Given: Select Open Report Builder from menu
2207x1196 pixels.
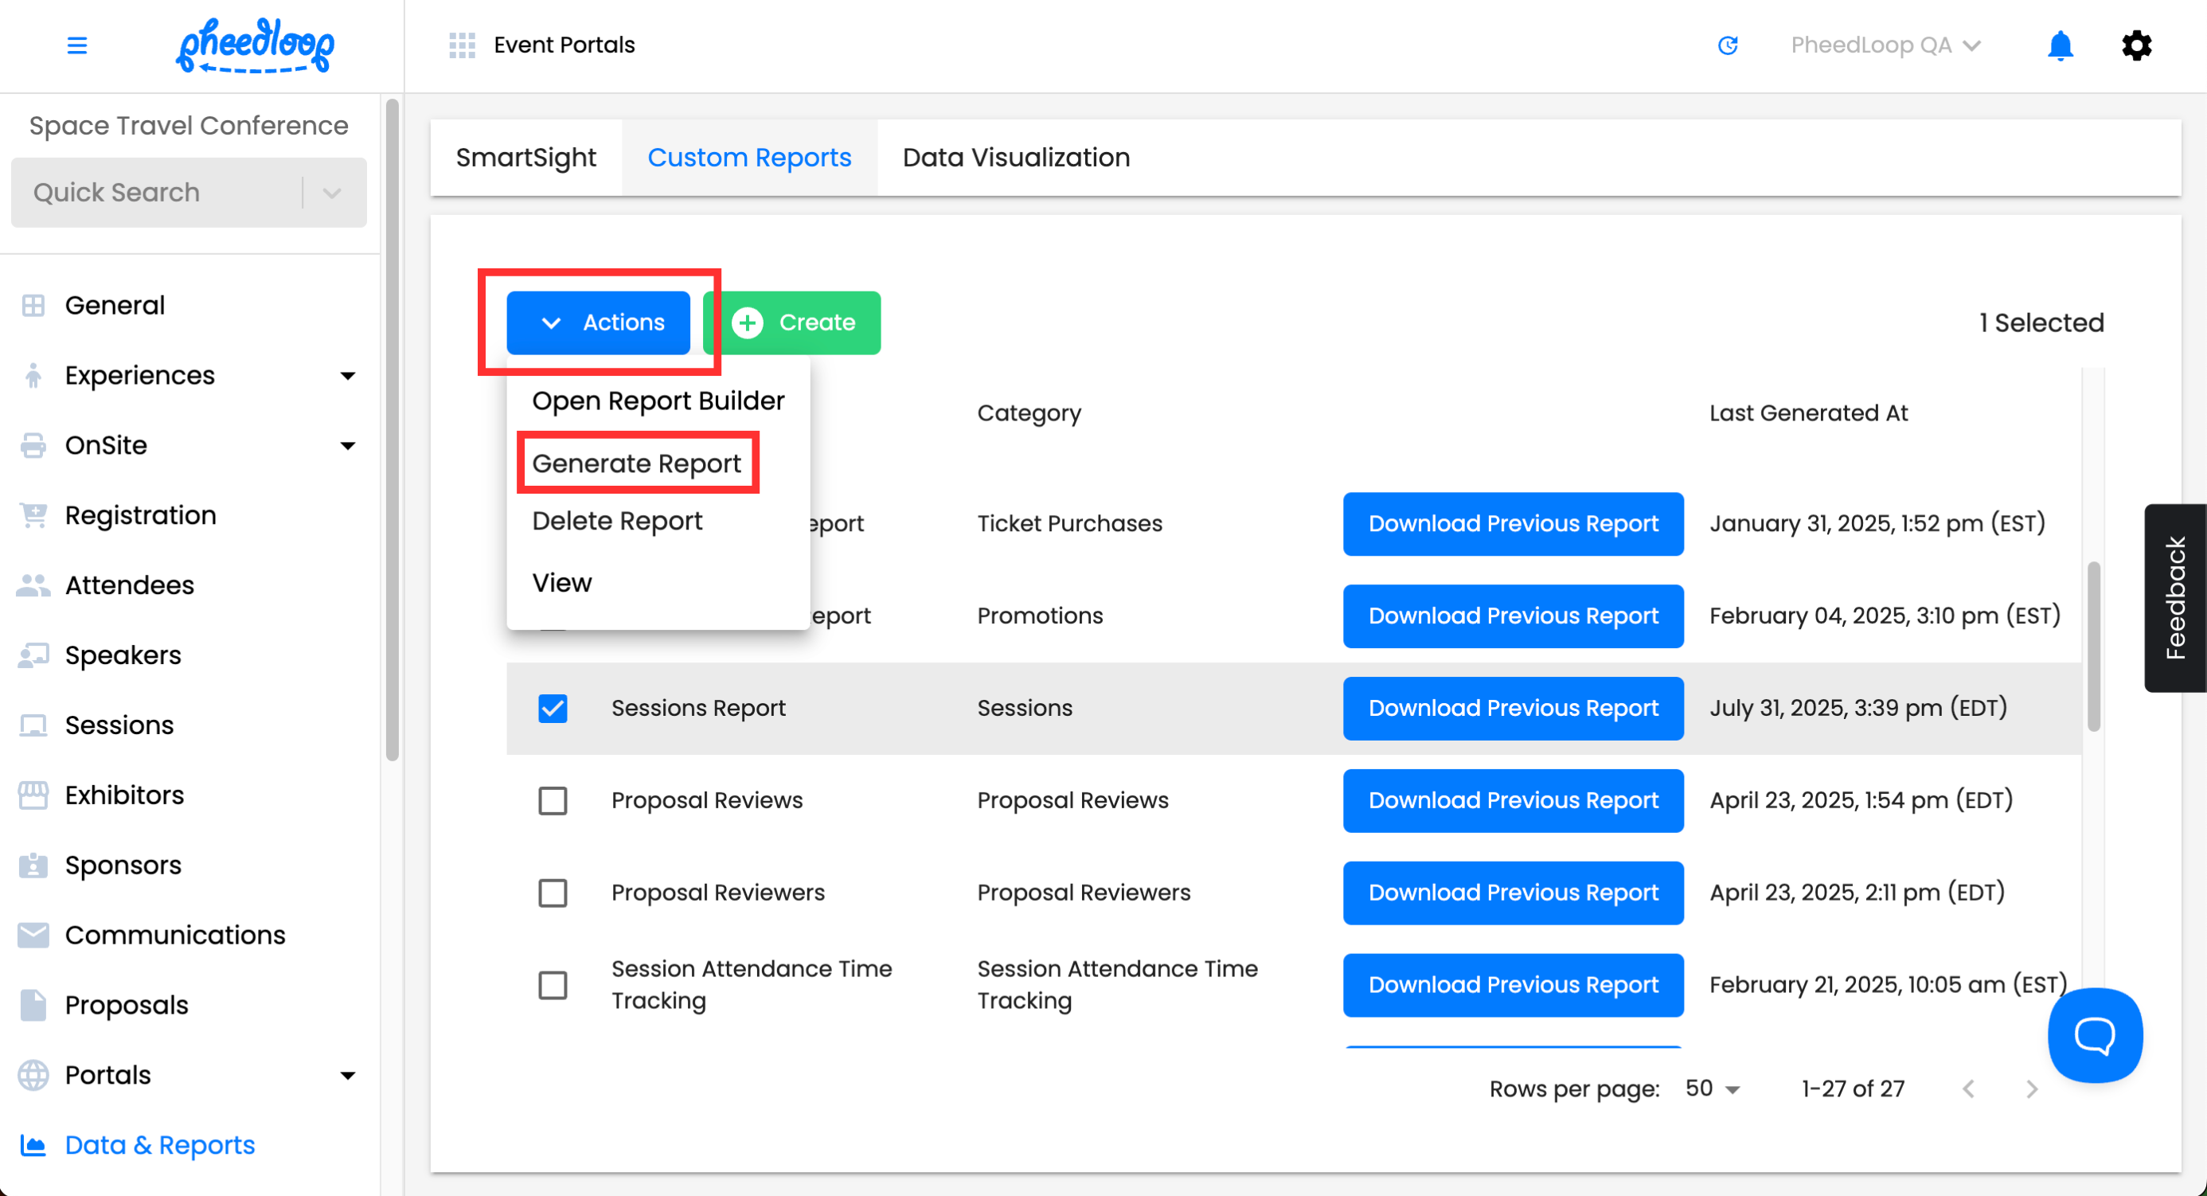Looking at the screenshot, I should click(658, 401).
